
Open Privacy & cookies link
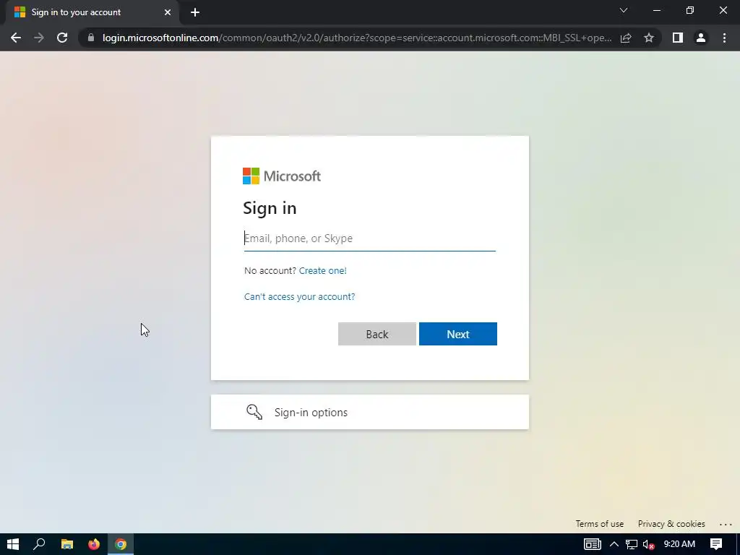(671, 524)
